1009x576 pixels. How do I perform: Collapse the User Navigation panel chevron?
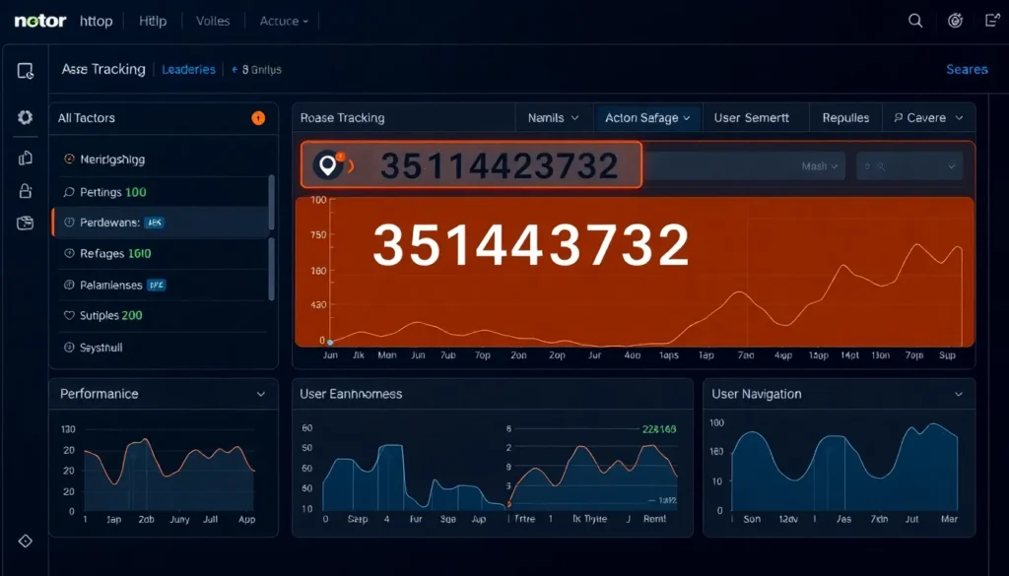(x=959, y=394)
